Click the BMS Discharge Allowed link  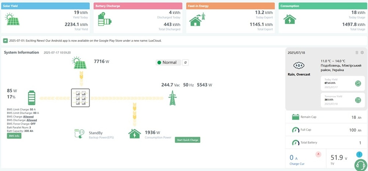[31, 120]
